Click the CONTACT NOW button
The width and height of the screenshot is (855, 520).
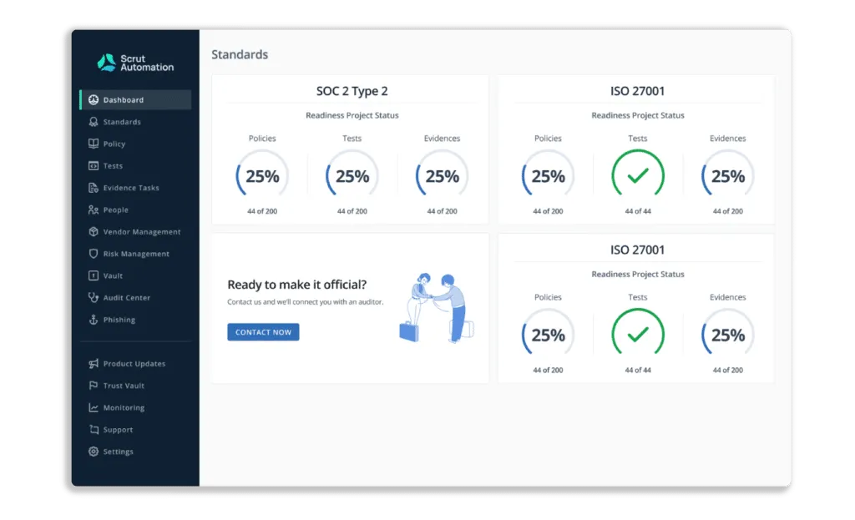pyautogui.click(x=263, y=332)
